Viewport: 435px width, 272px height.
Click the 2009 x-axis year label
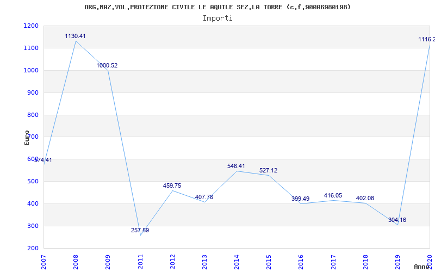[x=108, y=262]
